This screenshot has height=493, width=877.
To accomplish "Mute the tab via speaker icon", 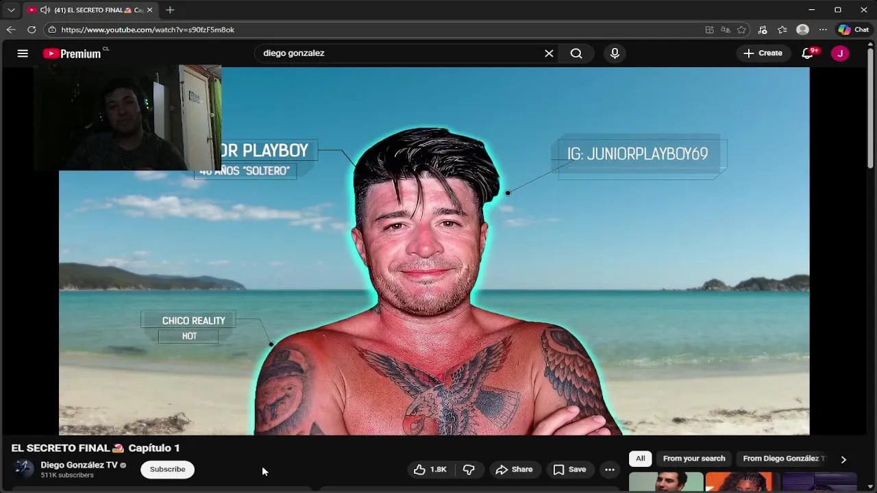I will click(45, 10).
